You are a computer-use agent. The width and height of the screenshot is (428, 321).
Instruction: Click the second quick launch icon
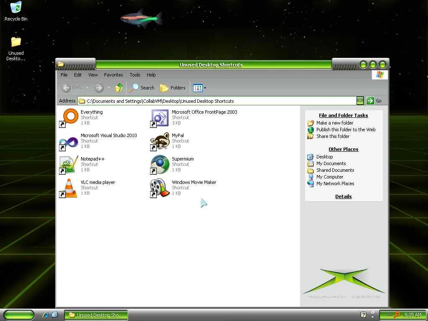point(55,315)
